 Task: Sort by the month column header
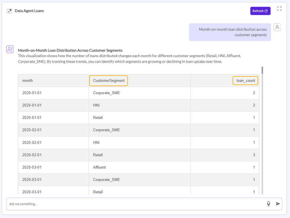(x=28, y=81)
